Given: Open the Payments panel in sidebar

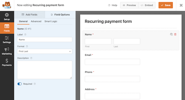Looking at the screenshot, I should point(7,62).
